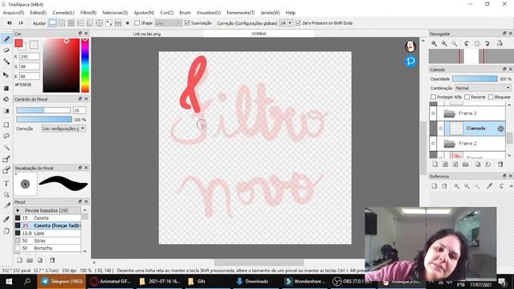514x289 pixels.
Task: Toggle visibility of Frame 2 folder
Action: tap(433, 144)
